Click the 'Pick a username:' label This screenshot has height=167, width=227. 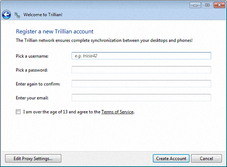(x=33, y=56)
